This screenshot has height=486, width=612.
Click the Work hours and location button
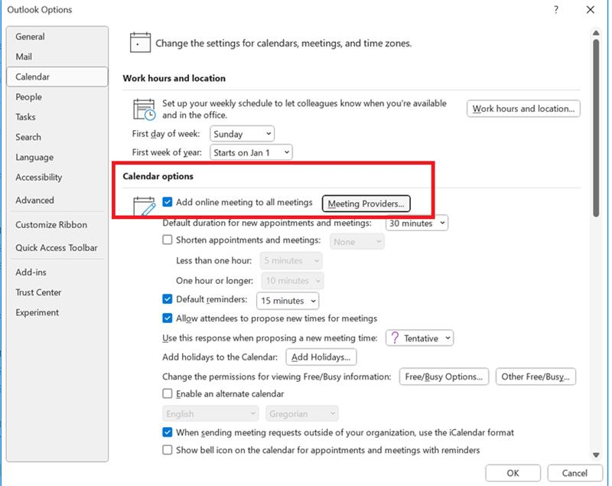[523, 109]
